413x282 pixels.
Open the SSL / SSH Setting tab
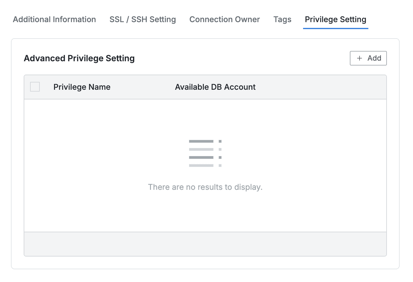pyautogui.click(x=143, y=19)
